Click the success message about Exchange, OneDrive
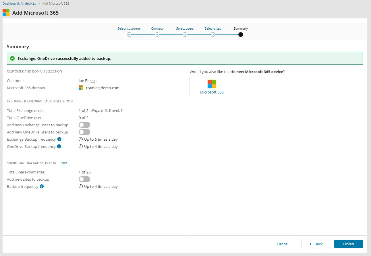 [x=64, y=58]
